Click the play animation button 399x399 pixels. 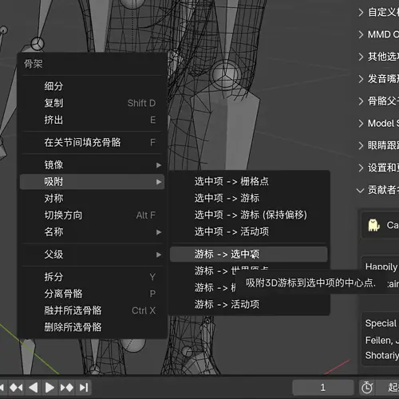49,388
